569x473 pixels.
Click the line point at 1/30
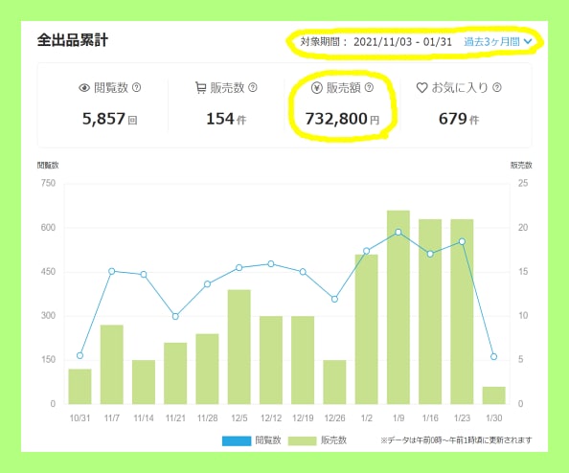tap(493, 356)
